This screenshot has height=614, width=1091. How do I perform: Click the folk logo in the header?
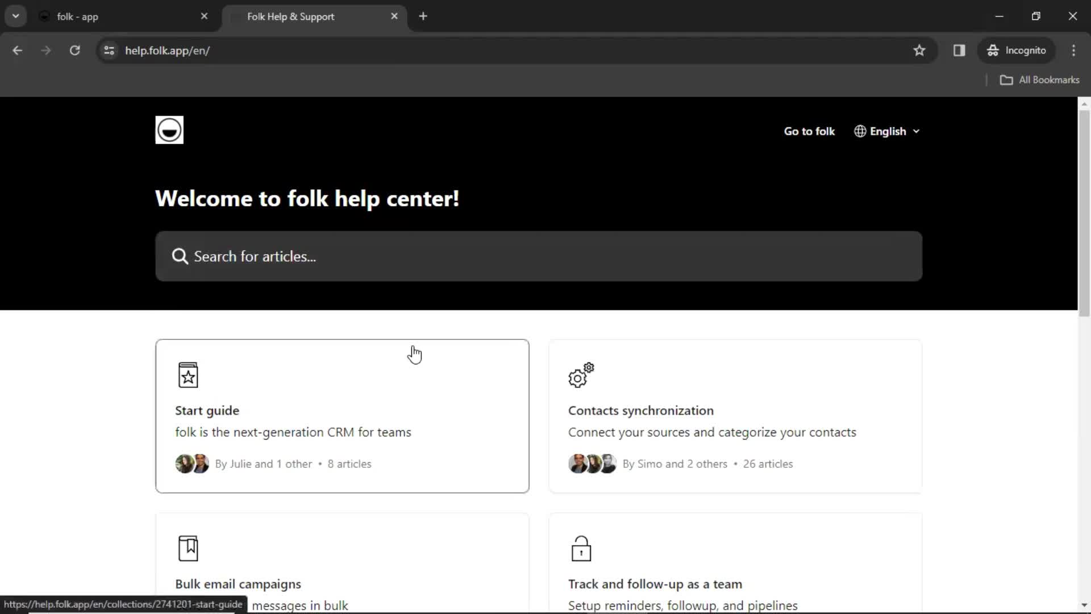pos(169,130)
